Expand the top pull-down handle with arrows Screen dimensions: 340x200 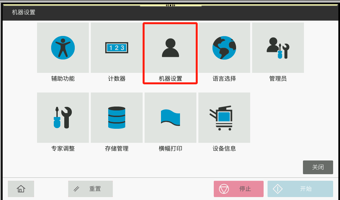tap(170, 5)
